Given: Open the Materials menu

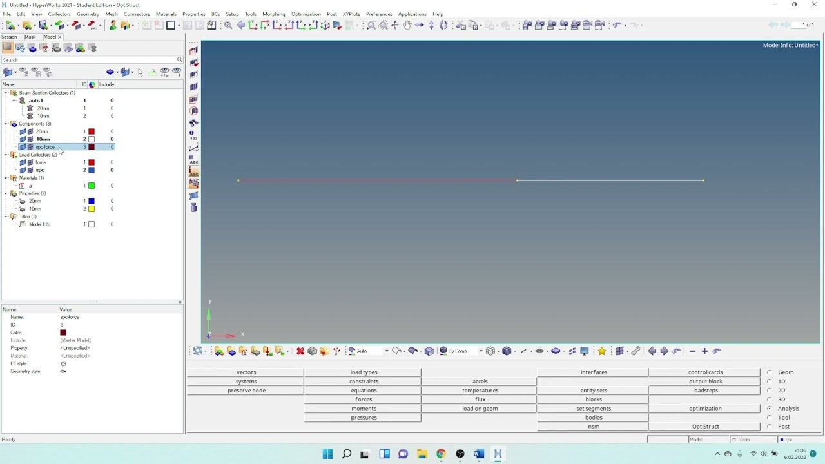Looking at the screenshot, I should click(x=166, y=14).
